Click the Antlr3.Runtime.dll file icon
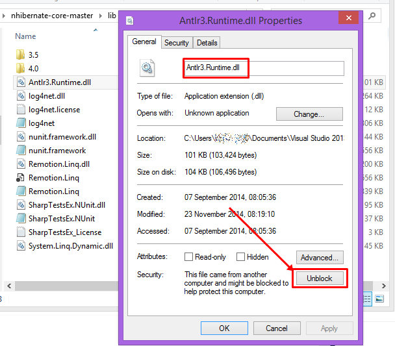 click(21, 82)
